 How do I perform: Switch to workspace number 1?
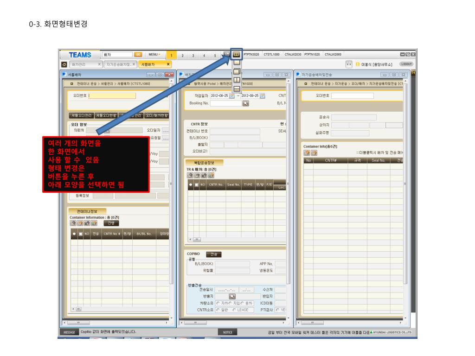(x=172, y=56)
